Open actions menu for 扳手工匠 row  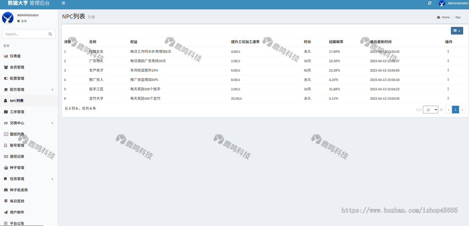[x=448, y=89]
